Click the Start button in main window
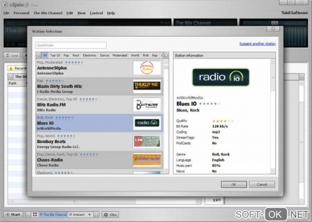312x222 pixels. coord(13,214)
